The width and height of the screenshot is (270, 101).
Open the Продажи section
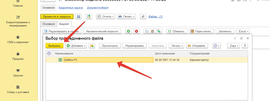(x=18, y=56)
